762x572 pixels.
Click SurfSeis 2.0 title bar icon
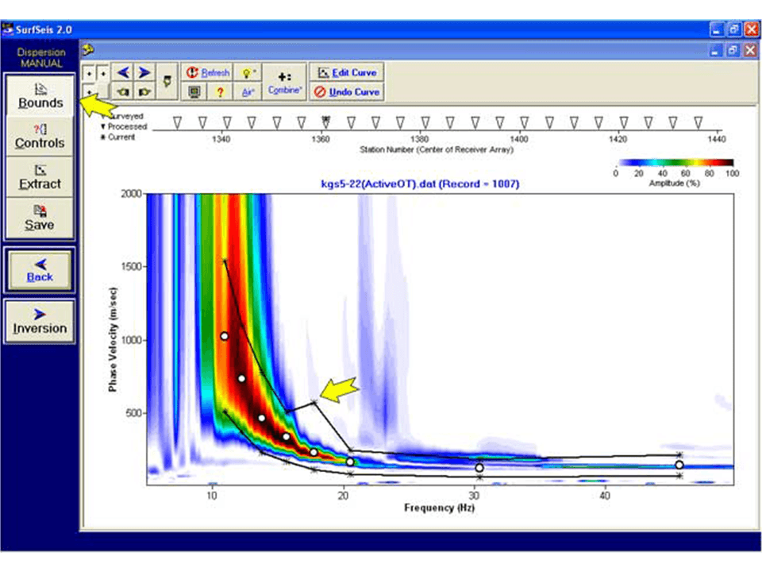(x=8, y=29)
